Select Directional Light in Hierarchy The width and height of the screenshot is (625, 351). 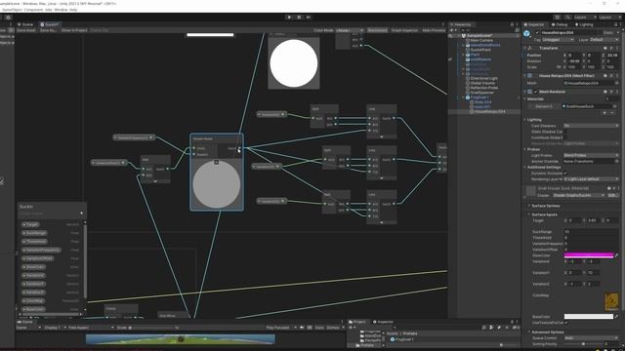pos(483,78)
